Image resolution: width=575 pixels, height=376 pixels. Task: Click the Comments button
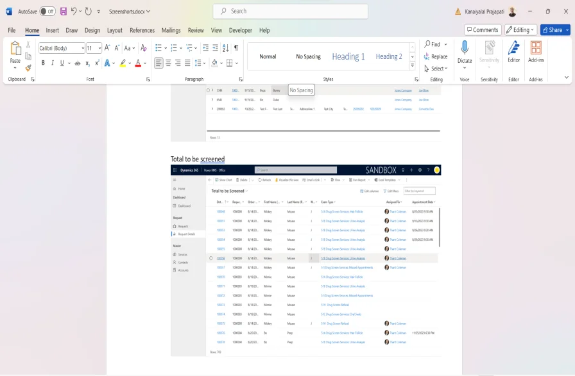coord(483,29)
